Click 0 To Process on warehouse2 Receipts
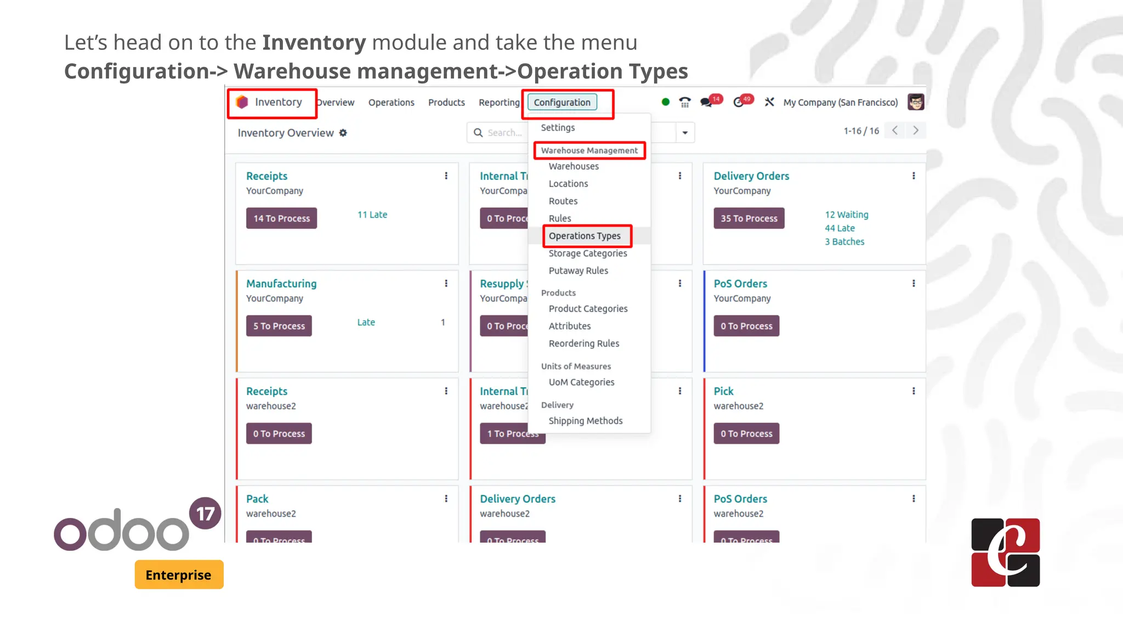Image resolution: width=1123 pixels, height=632 pixels. pyautogui.click(x=279, y=433)
